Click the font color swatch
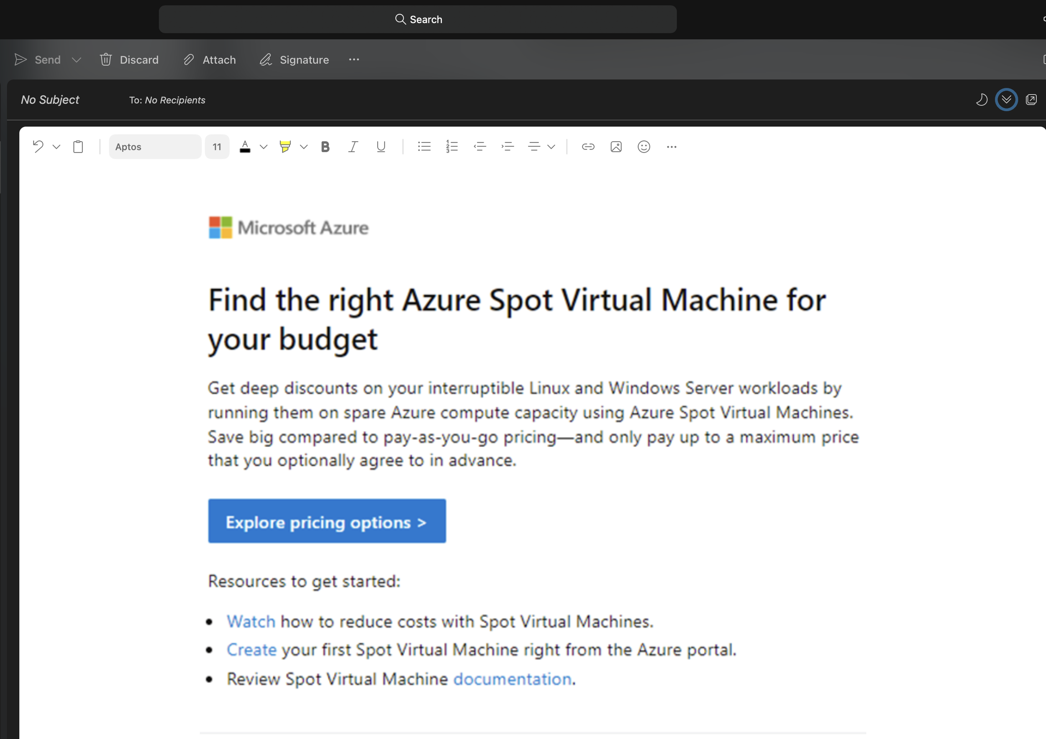Viewport: 1046px width, 739px height. (245, 147)
